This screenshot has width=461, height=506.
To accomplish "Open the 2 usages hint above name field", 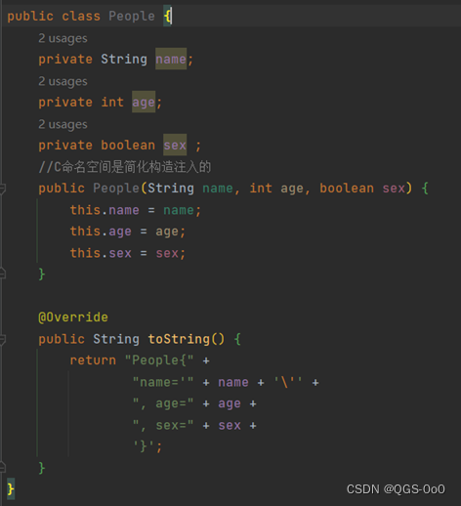I will pos(63,38).
